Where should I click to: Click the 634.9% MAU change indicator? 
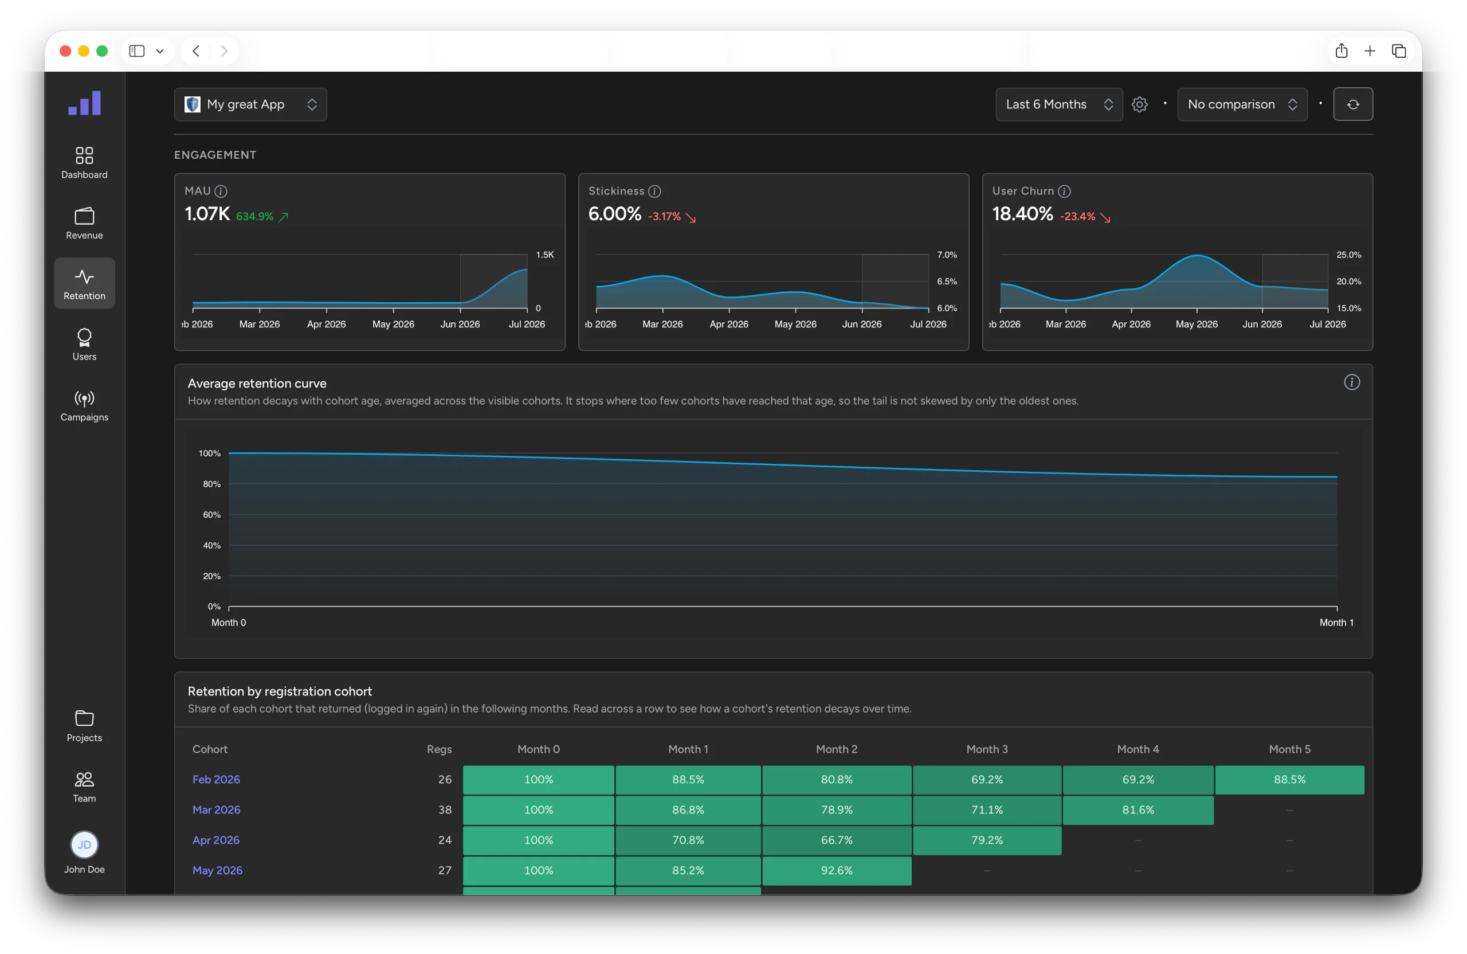(262, 217)
